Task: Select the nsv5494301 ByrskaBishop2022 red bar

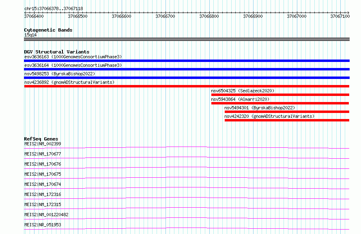Action: click(x=287, y=112)
